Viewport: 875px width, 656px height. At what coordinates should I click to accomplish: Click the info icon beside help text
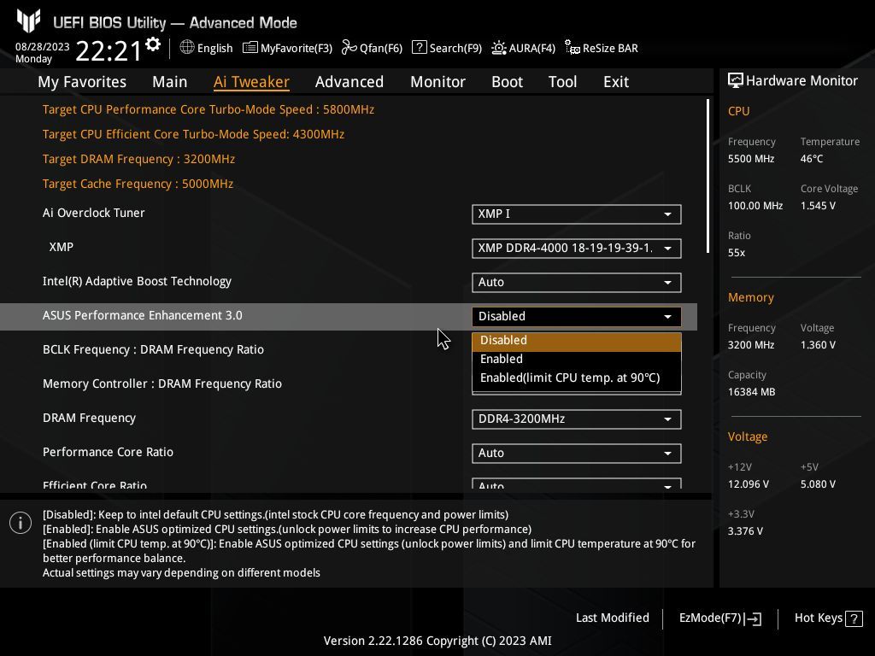click(21, 523)
